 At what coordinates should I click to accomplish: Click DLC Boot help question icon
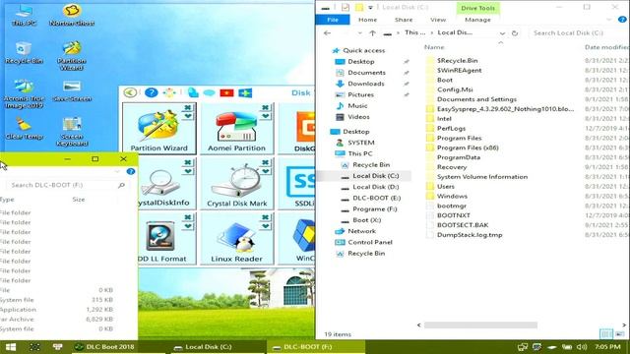(x=151, y=92)
